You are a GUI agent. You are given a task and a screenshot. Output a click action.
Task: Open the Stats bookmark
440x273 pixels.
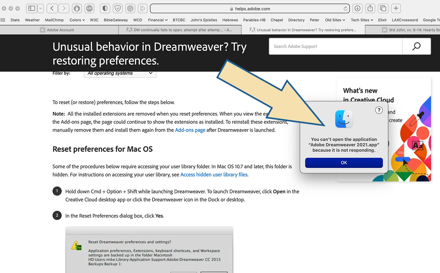click(15, 20)
